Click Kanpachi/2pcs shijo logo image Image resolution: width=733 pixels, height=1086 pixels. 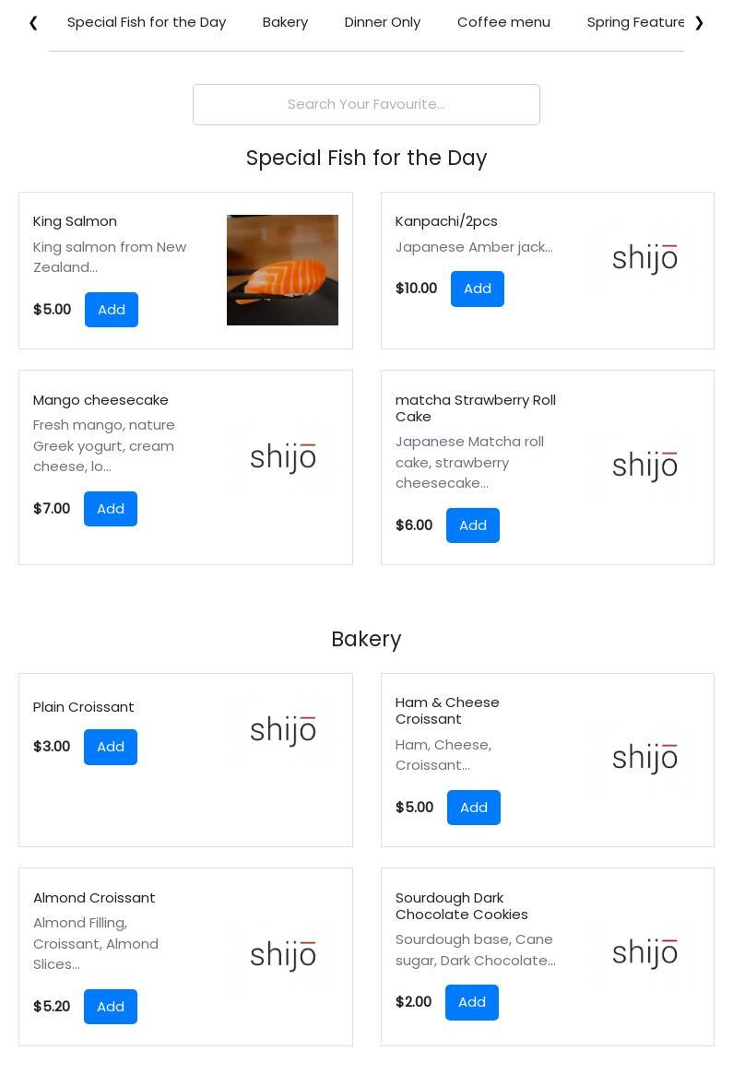(644, 259)
